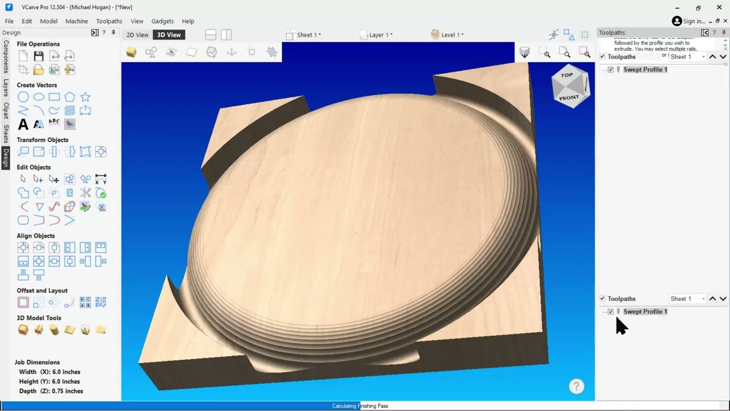
Task: Open the Gadgets menu
Action: (x=163, y=21)
